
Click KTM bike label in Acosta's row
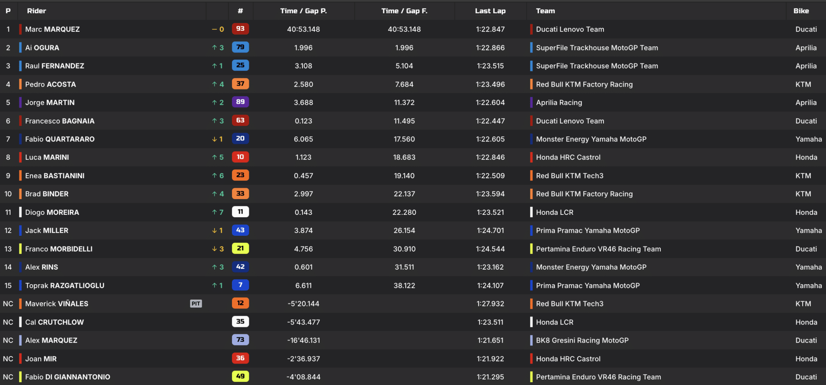pos(803,84)
